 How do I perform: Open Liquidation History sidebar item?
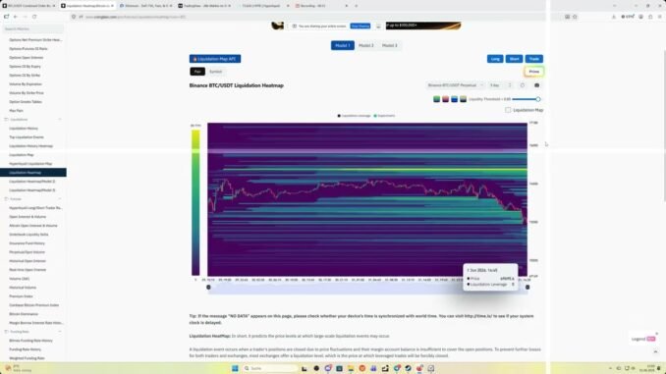point(24,129)
